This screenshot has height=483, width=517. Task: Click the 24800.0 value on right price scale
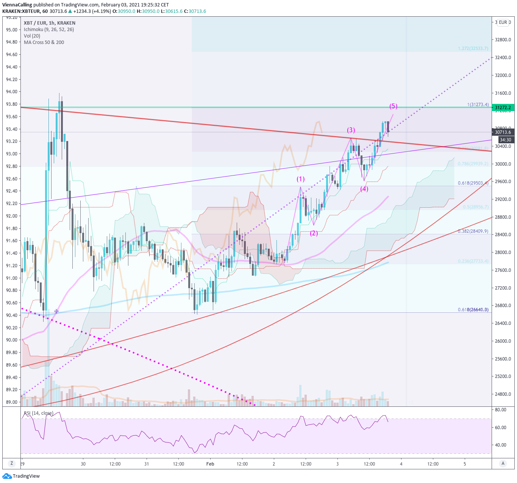(x=503, y=394)
